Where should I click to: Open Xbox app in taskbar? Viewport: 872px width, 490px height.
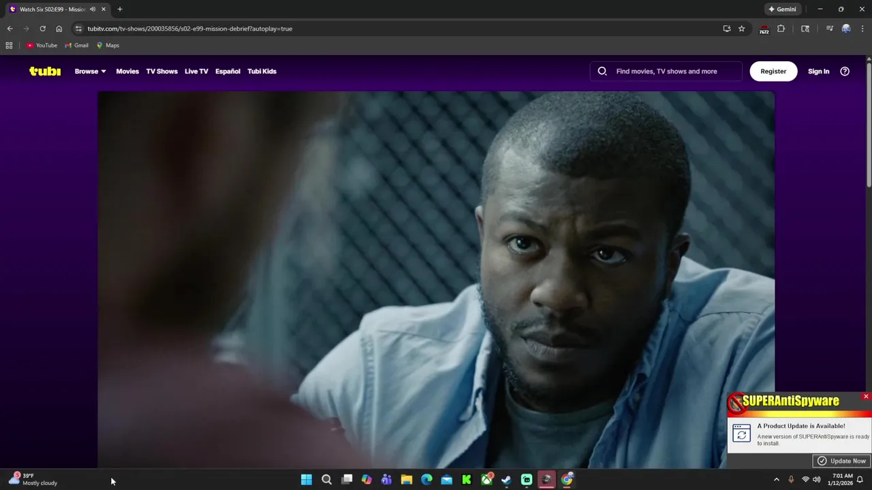click(486, 480)
